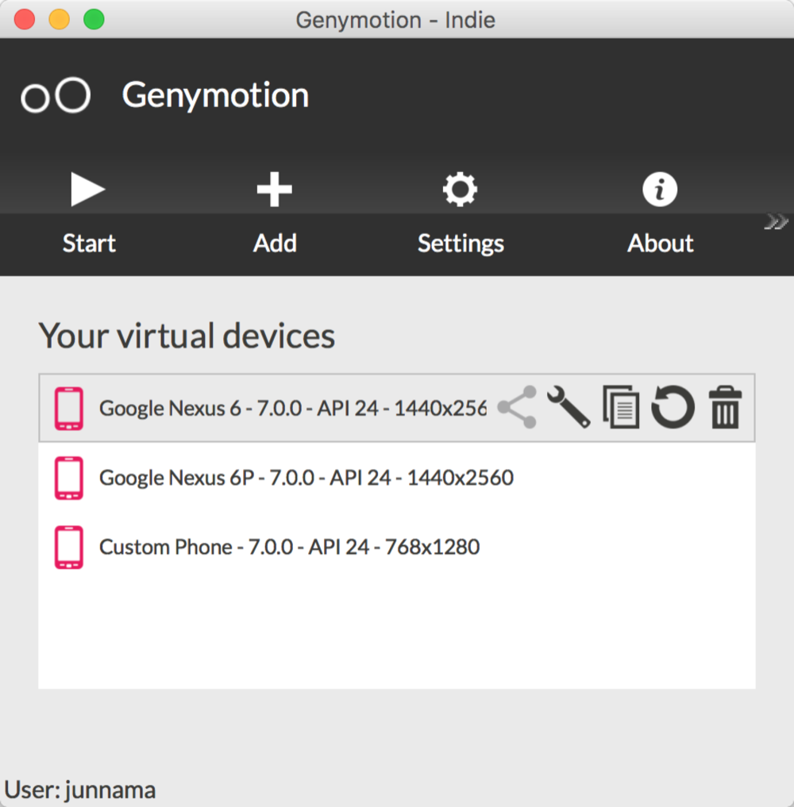Image resolution: width=794 pixels, height=807 pixels.
Task: Clone the Nexus 6 device with copy icon
Action: tap(621, 407)
